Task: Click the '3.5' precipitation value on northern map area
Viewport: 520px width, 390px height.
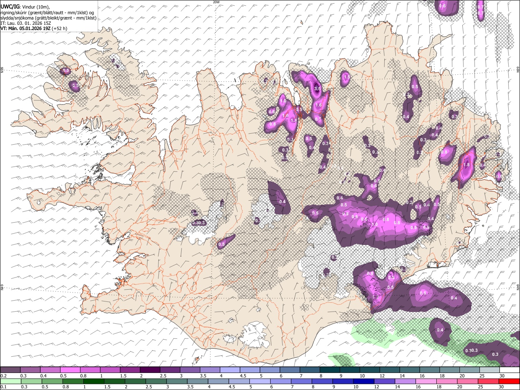Action: click(x=318, y=88)
